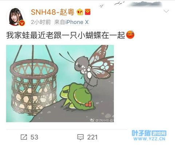Tap the comment bubble icon

[80, 137]
